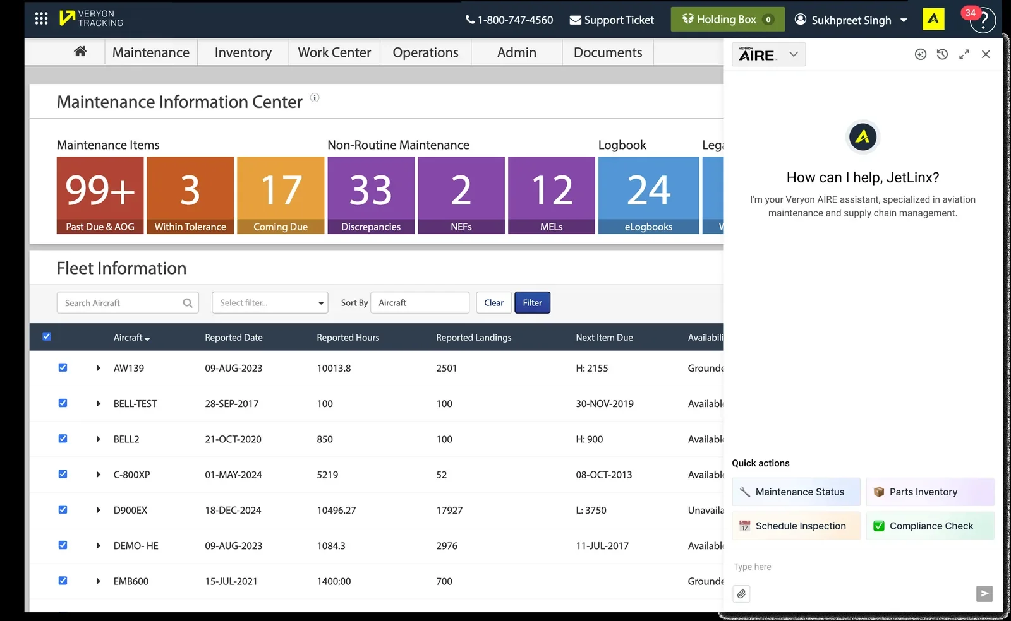1011x621 pixels.
Task: Uncheck the AW139 row checkbox
Action: [x=63, y=367]
